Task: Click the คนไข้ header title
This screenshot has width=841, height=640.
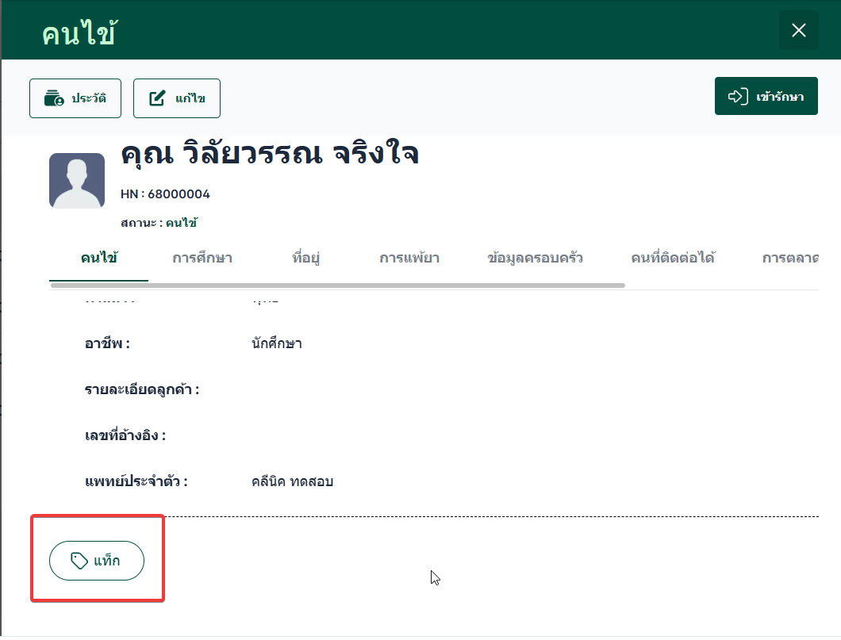Action: pos(79,33)
